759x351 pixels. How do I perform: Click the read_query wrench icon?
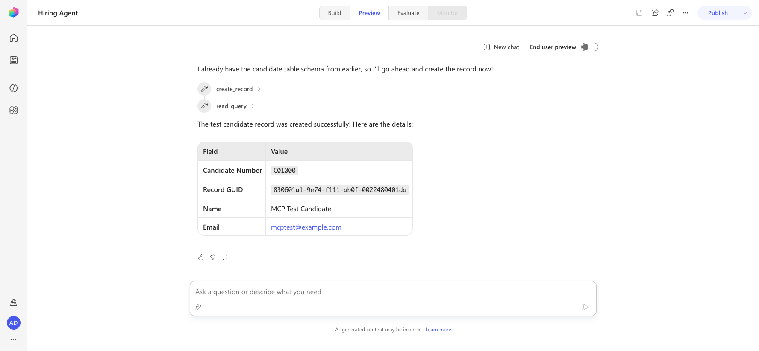tap(204, 106)
